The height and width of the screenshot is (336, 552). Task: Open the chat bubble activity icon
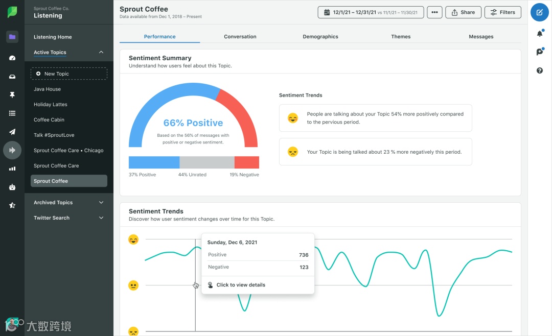540,52
